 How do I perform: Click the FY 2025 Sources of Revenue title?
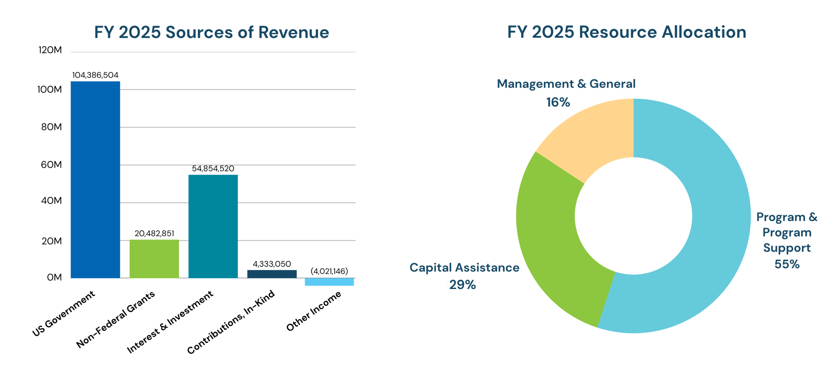[x=211, y=32]
